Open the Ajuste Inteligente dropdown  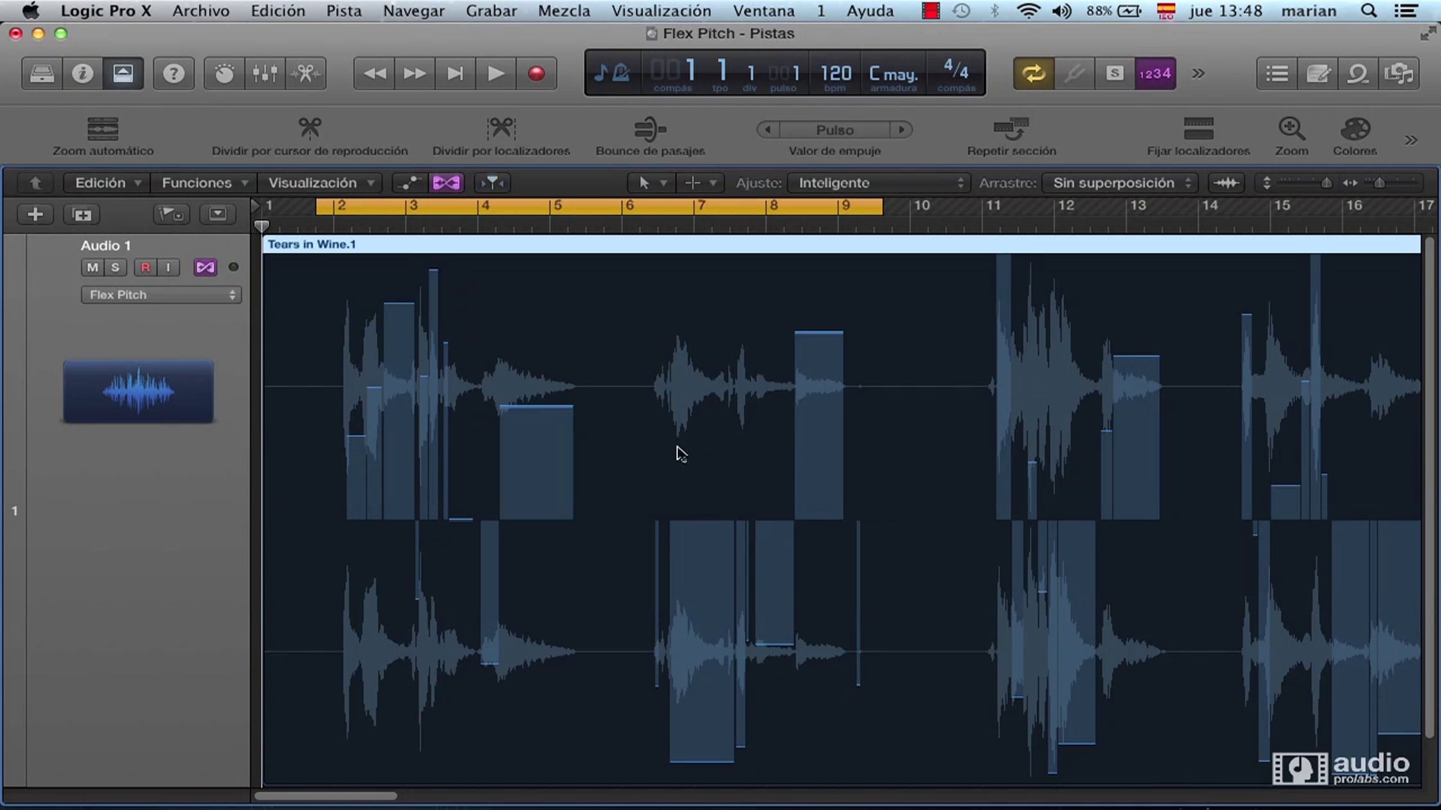879,183
